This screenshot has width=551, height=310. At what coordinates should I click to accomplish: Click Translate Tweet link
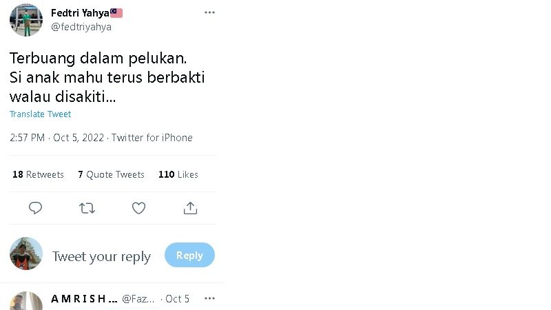[x=41, y=114]
